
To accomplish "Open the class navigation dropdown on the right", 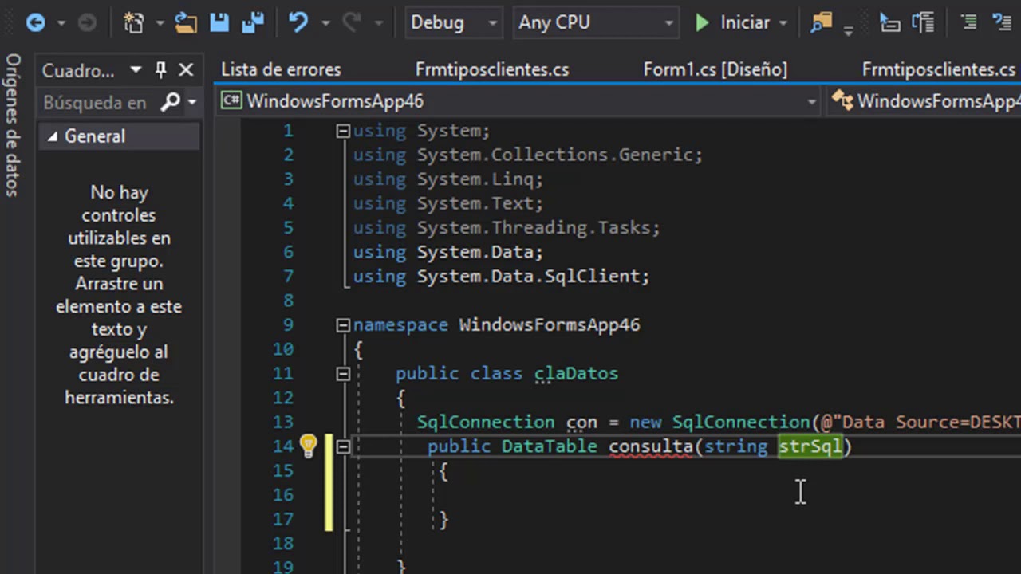I will click(924, 101).
